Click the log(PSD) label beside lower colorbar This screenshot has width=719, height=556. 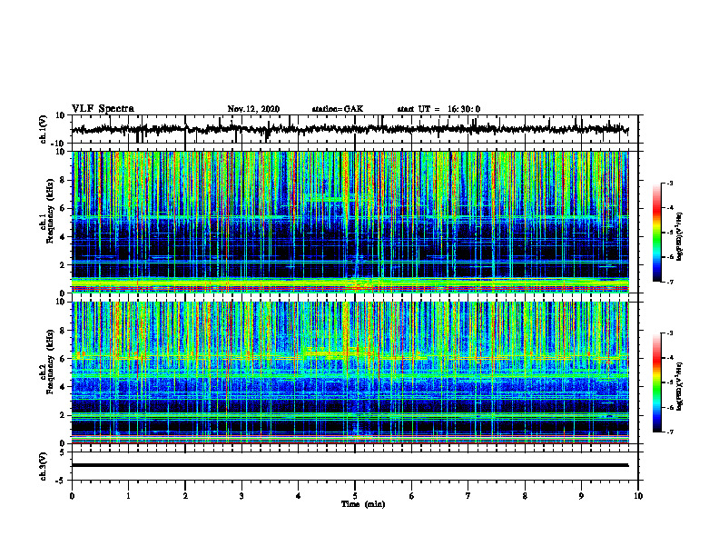(680, 386)
